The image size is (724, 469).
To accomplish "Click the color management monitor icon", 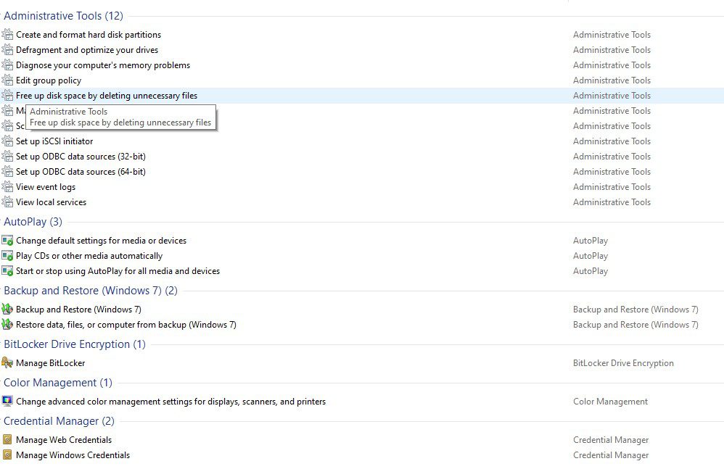I will (7, 401).
